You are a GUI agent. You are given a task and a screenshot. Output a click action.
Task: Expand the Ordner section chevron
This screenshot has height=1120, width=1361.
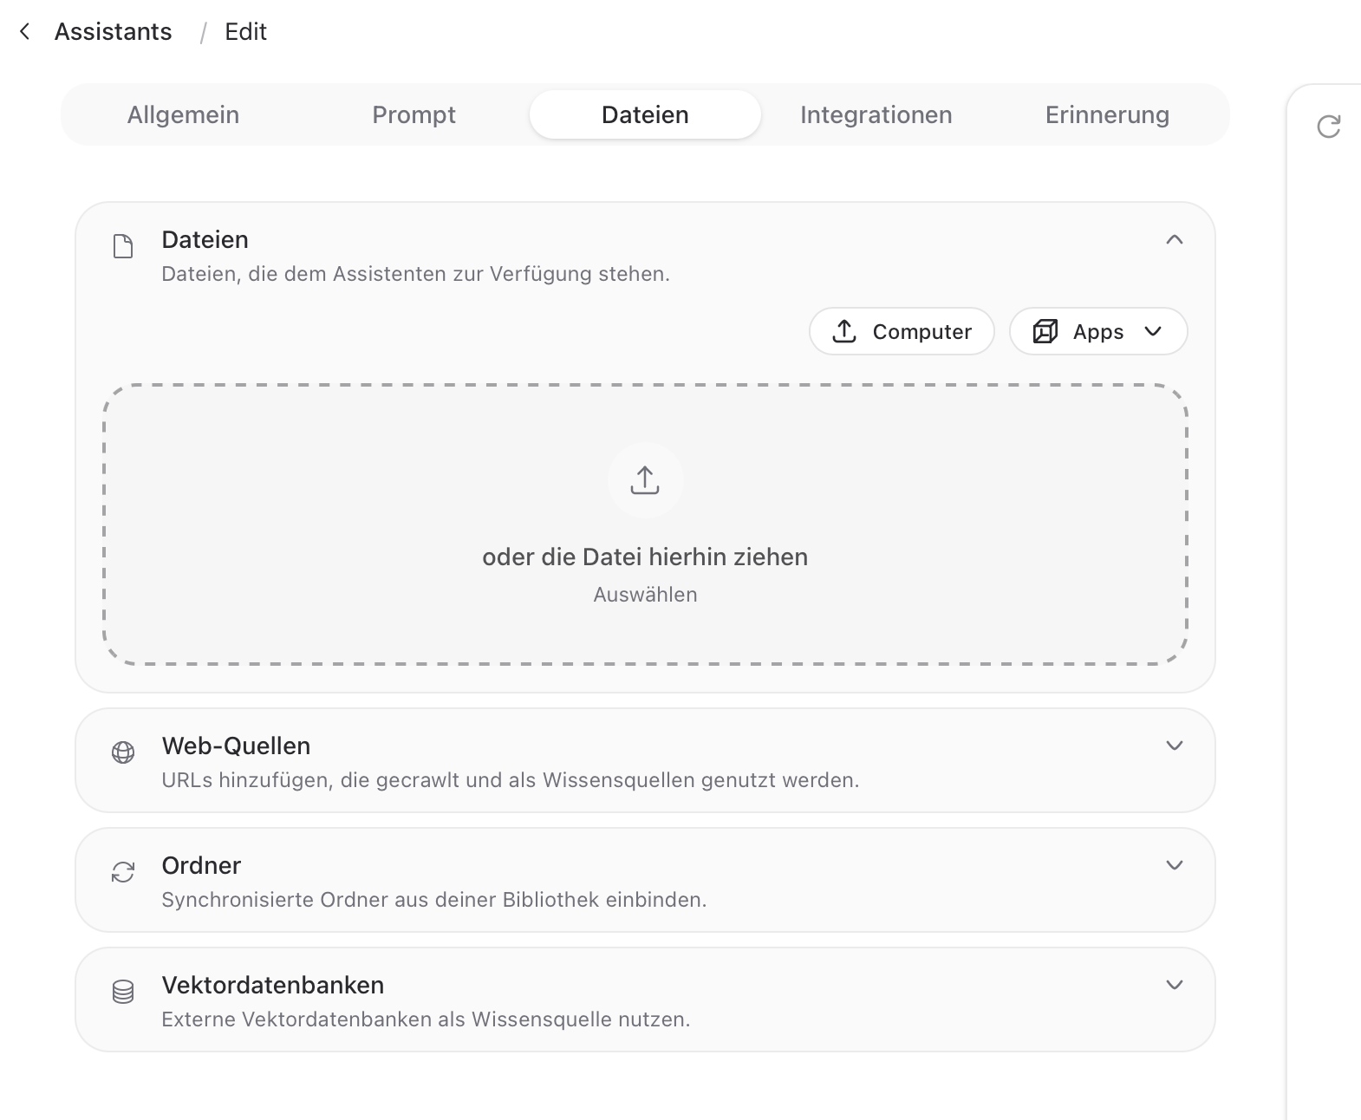click(x=1175, y=866)
